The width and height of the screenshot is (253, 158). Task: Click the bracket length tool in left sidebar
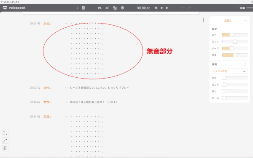5,148
